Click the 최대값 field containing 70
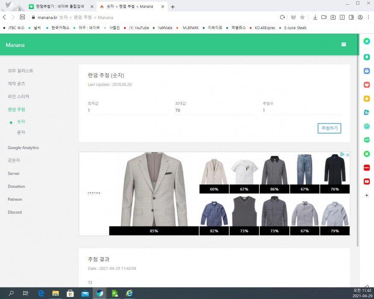The width and height of the screenshot is (374, 299). 215,110
